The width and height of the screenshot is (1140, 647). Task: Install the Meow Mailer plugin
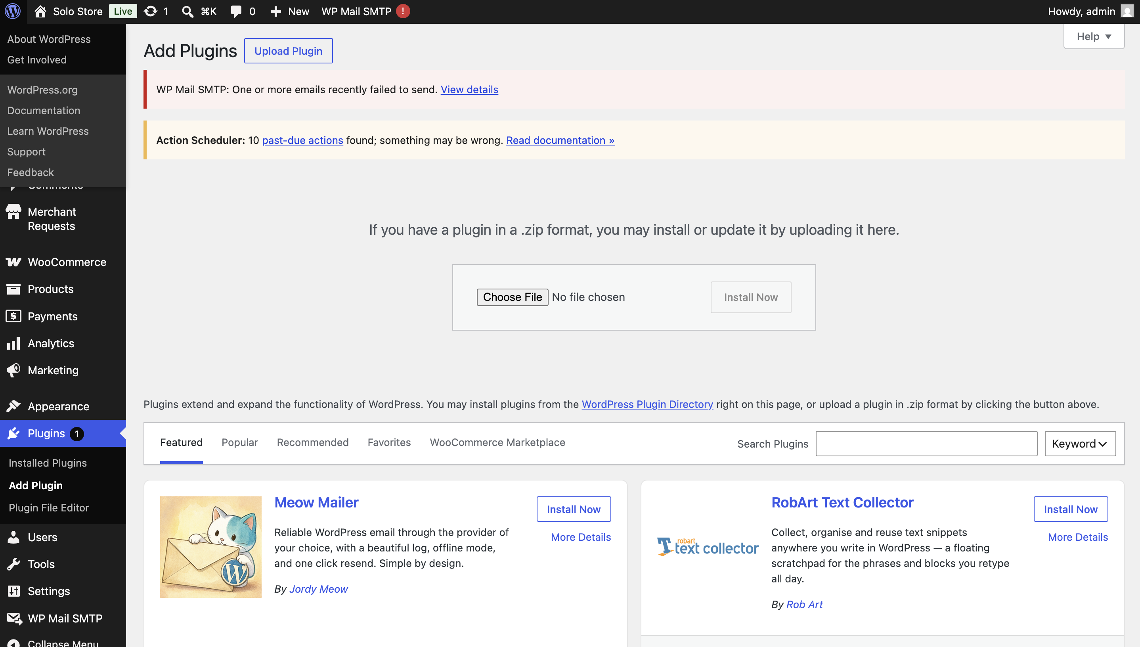pyautogui.click(x=574, y=509)
